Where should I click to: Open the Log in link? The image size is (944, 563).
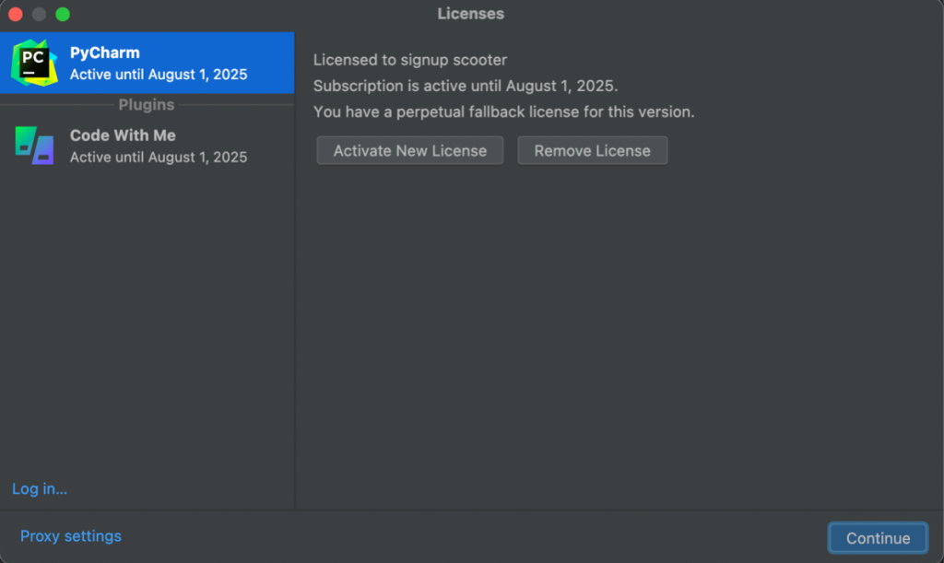(x=39, y=489)
